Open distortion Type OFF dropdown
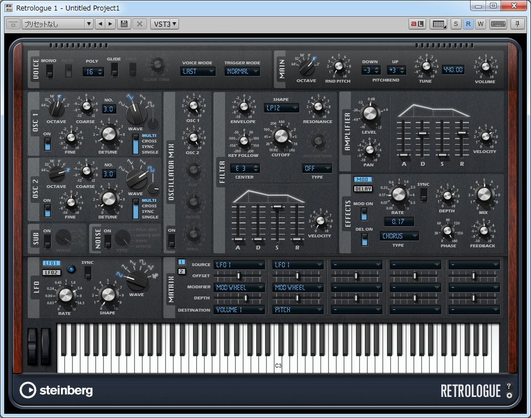 tap(317, 169)
